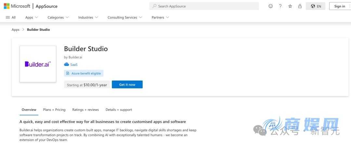Expand the Apps dropdown menu
351x145 pixels.
click(x=32, y=17)
